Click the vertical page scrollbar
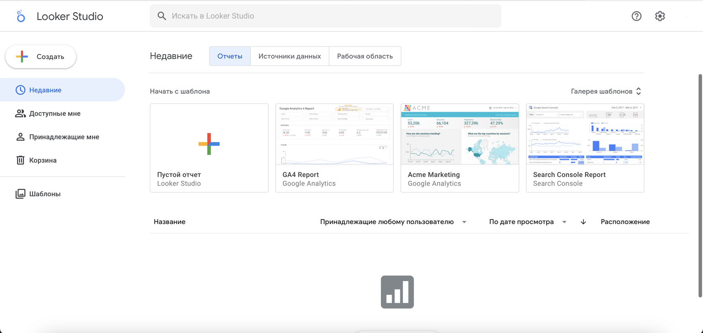Image resolution: width=703 pixels, height=333 pixels. pyautogui.click(x=700, y=186)
